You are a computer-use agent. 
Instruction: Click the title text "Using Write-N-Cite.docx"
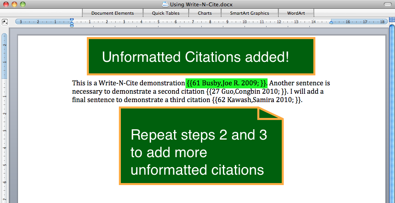click(x=201, y=4)
